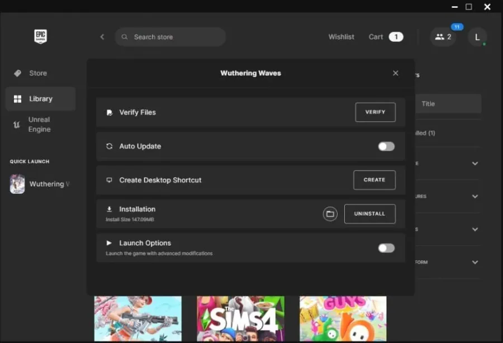Image resolution: width=503 pixels, height=343 pixels.
Task: Click the Search store field
Action: (x=170, y=37)
